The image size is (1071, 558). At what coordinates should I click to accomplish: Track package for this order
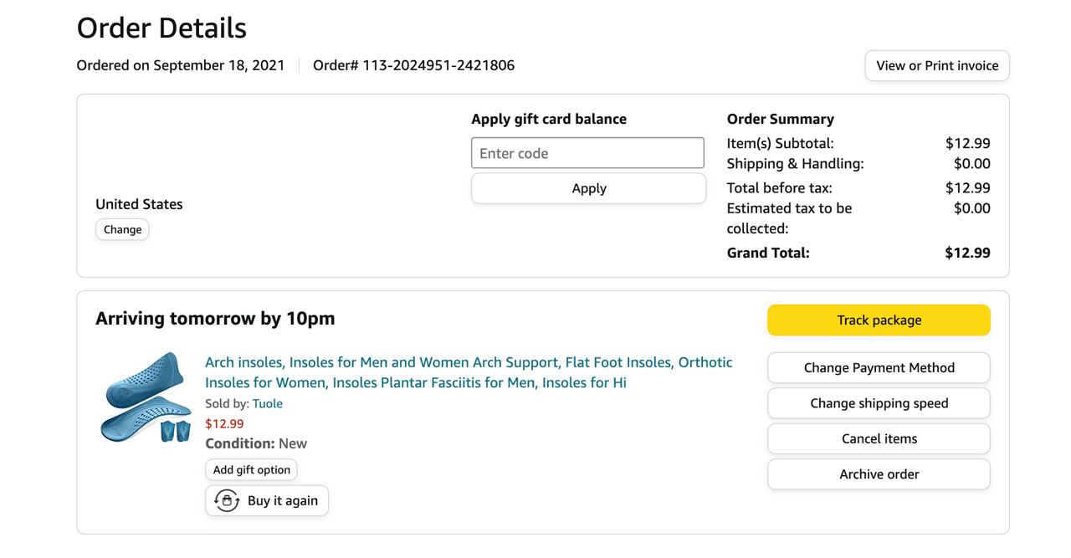879,320
